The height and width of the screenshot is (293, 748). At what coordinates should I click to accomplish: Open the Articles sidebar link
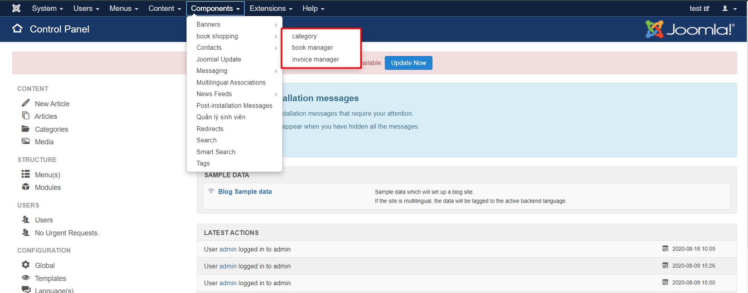46,116
